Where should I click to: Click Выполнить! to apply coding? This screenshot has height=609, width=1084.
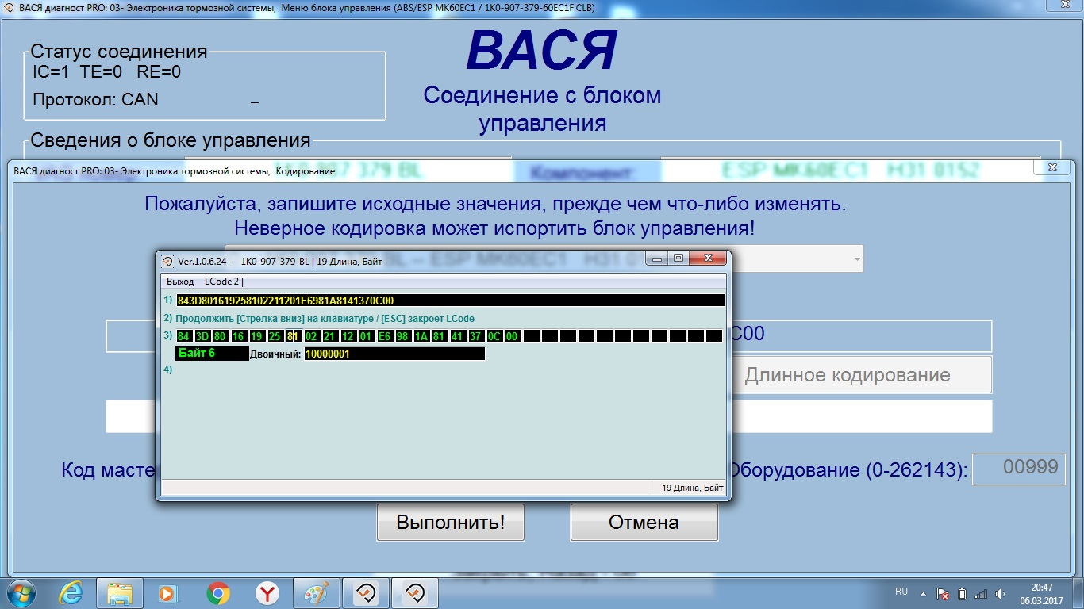coord(450,523)
